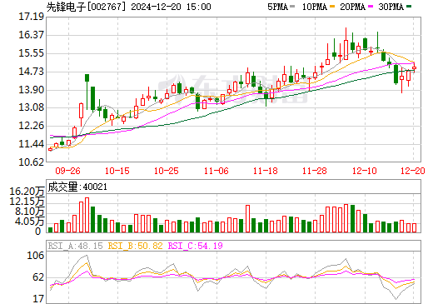Image resolution: width=433 pixels, height=304 pixels.
Task: Click the 17 RSI axis label
Action: 38,299
